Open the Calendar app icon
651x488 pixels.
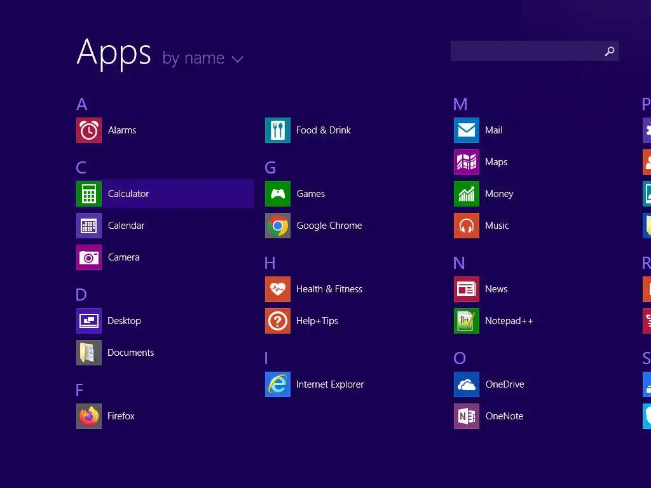[89, 226]
